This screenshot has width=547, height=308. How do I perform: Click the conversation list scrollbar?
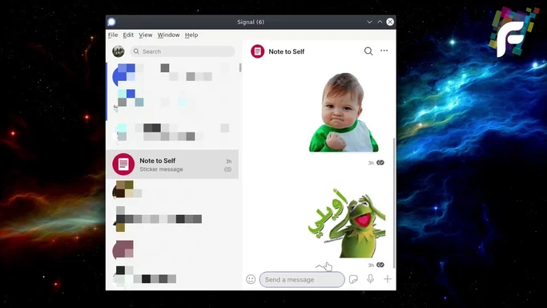pyautogui.click(x=240, y=67)
